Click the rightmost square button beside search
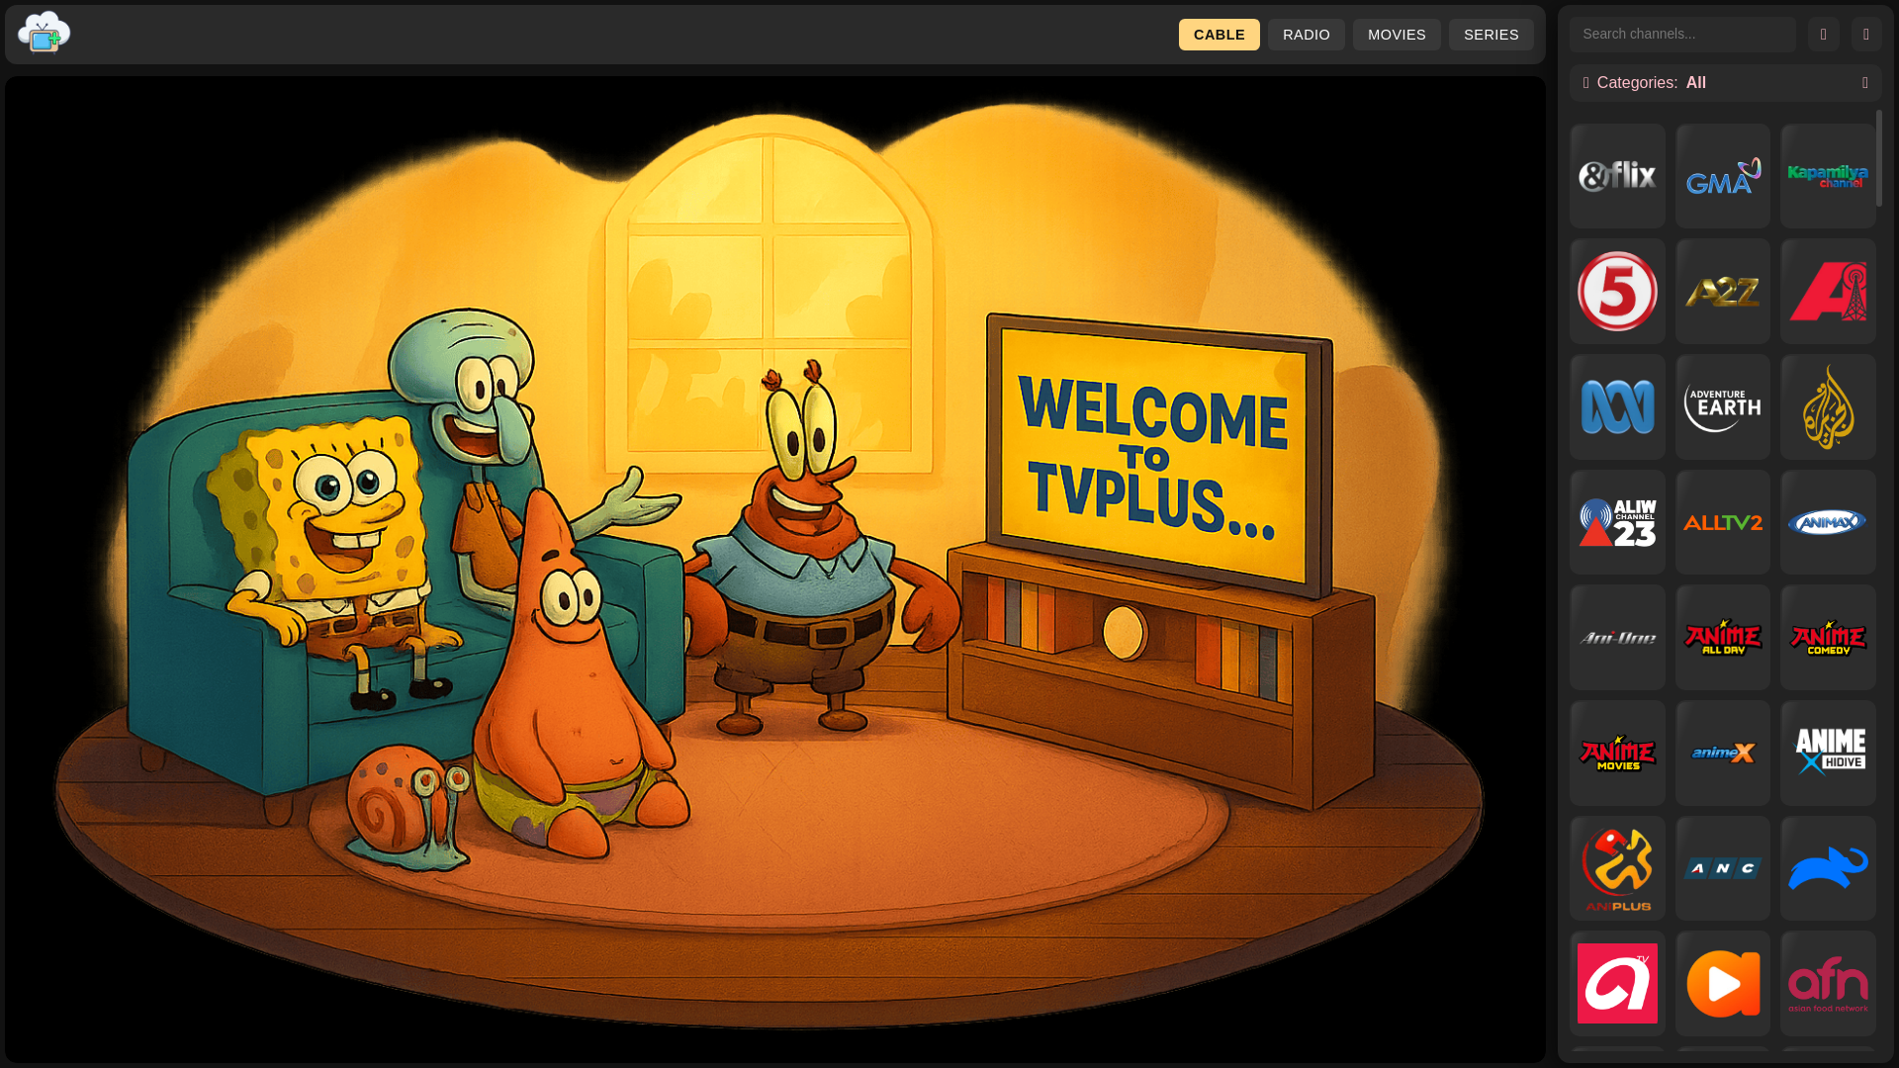Screen dimensions: 1899x1068 click(1866, 34)
